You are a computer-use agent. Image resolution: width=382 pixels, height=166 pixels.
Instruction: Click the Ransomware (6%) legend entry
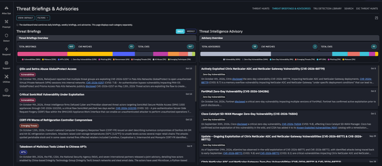pos(121,59)
